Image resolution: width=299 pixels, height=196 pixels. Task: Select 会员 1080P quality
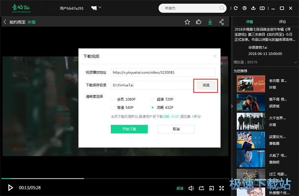click(x=123, y=99)
